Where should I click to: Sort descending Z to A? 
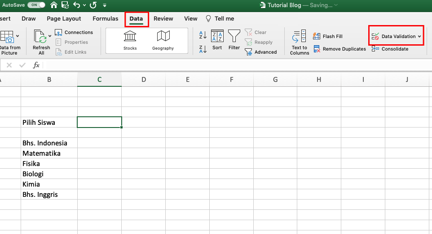click(203, 49)
